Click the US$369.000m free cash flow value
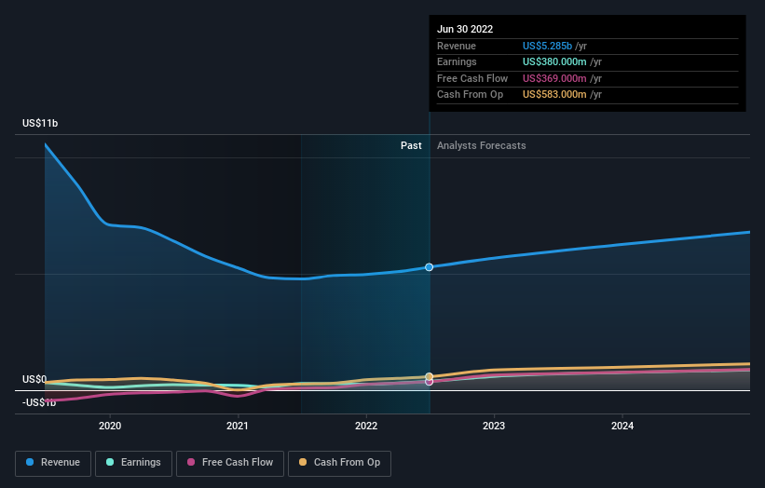 (x=554, y=78)
